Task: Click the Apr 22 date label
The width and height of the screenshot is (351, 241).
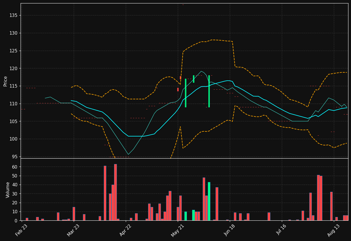Action: [125, 230]
